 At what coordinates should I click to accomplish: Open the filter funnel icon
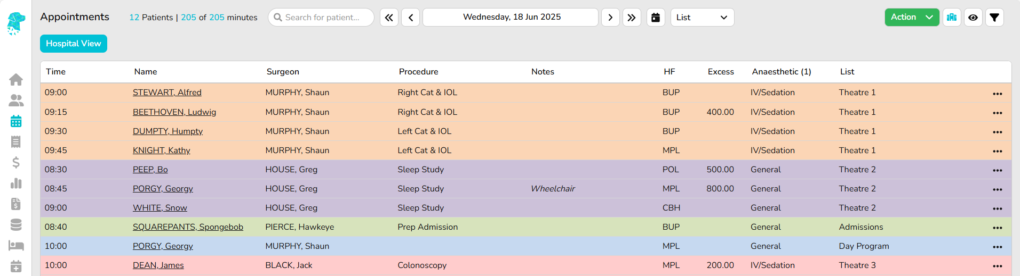[x=994, y=18]
